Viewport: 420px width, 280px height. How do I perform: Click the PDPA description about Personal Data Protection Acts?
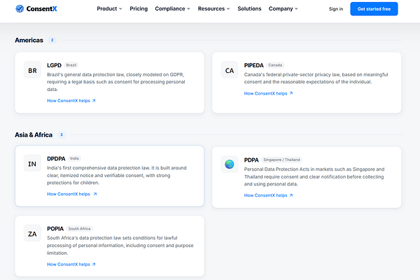pos(314,176)
